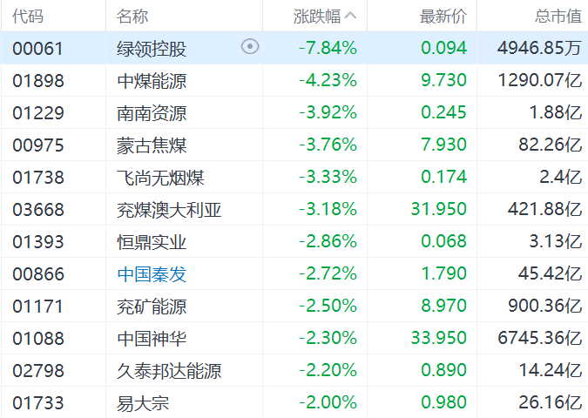Select the -2.86% change value
The image size is (588, 418).
pyautogui.click(x=328, y=241)
